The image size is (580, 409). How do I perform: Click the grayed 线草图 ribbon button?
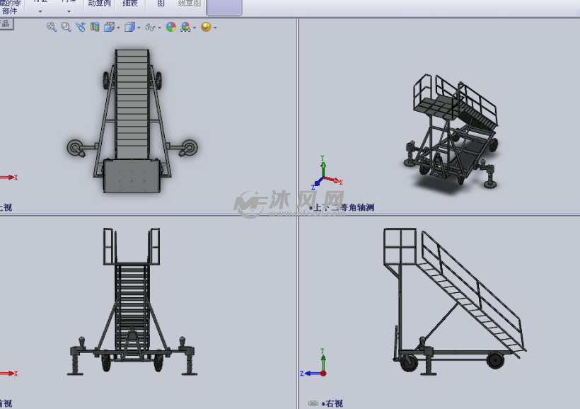190,4
